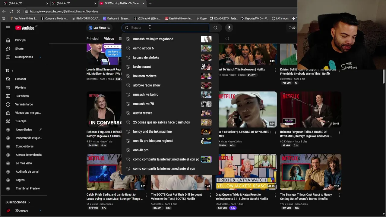Viewport: 386px width, 217px height.
Task: Click the Buscar search field
Action: [x=165, y=28]
